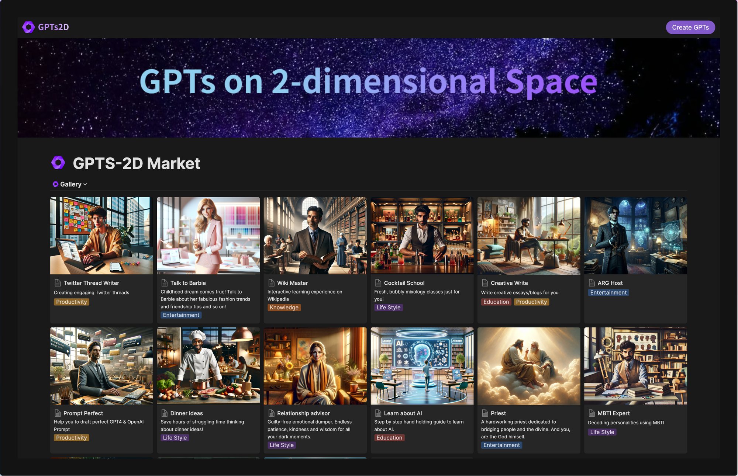
Task: Open the Relationship advisor thumbnail image
Action: tap(315, 366)
